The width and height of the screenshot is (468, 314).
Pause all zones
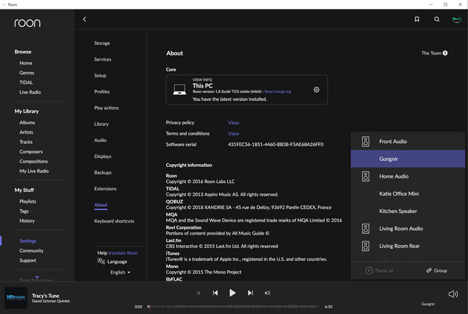[379, 271]
